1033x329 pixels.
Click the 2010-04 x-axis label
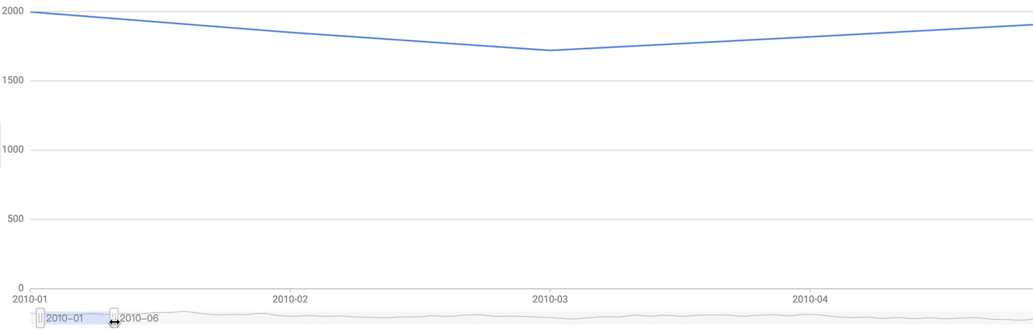(810, 298)
